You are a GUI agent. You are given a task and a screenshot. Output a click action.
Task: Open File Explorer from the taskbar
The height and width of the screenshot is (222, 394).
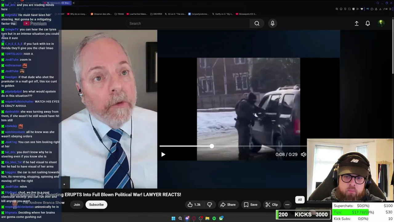207,218
